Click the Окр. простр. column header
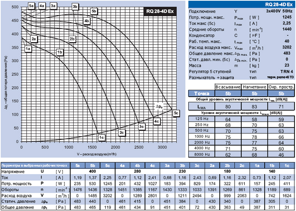The width and height of the screenshot is (296, 211). (x=282, y=87)
